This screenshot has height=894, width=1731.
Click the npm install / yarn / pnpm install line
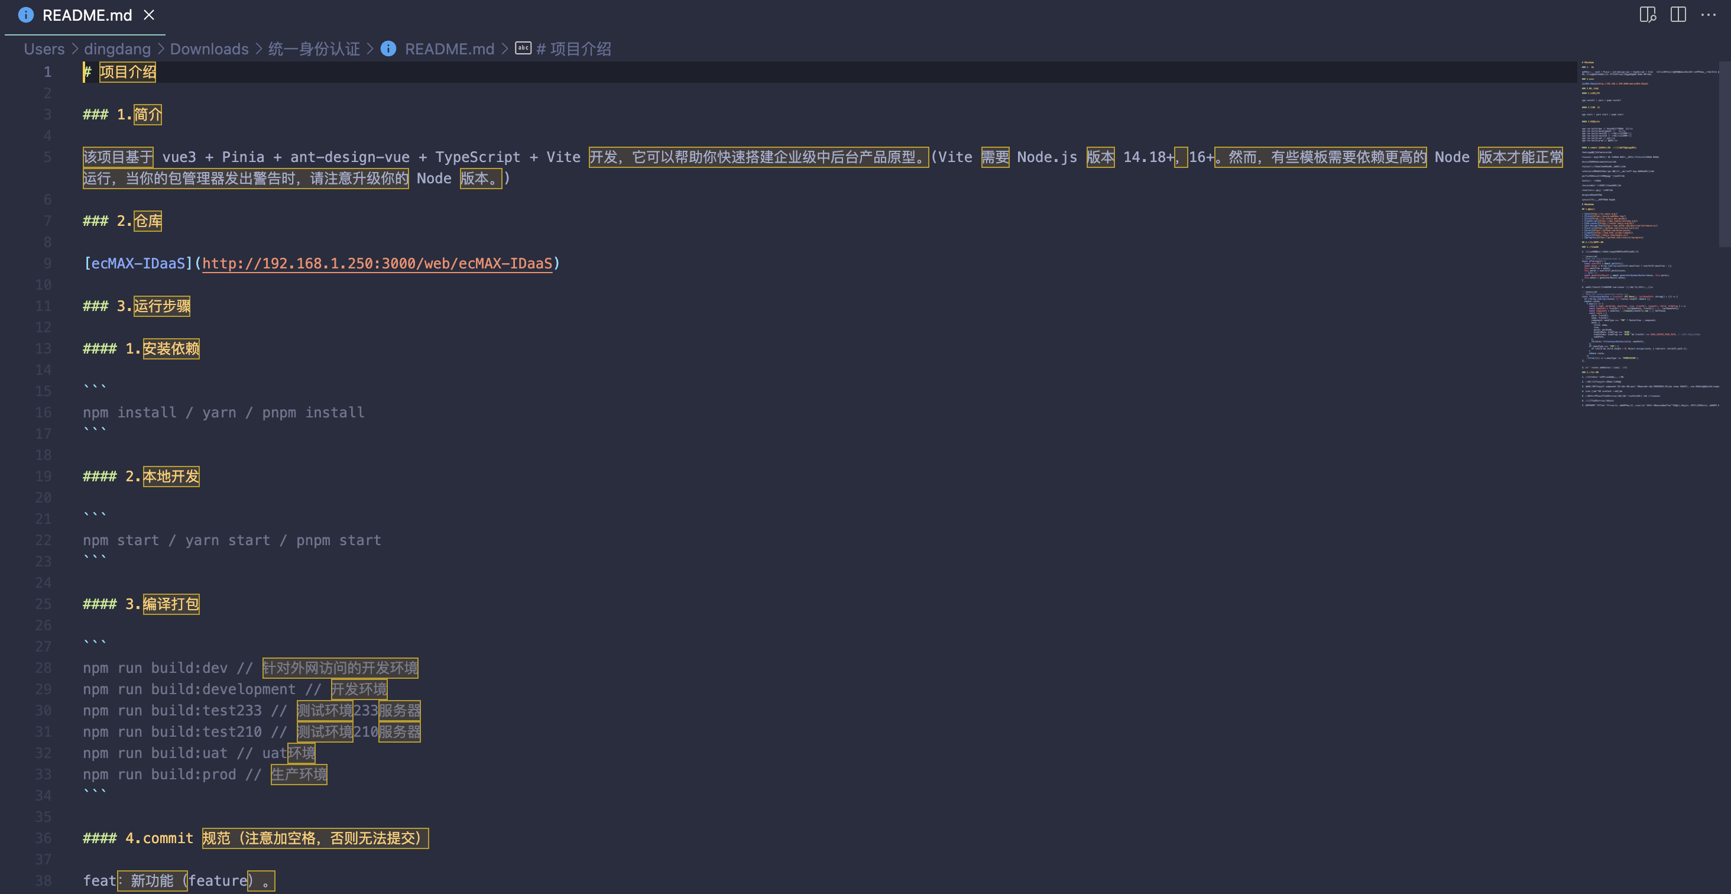pos(224,413)
